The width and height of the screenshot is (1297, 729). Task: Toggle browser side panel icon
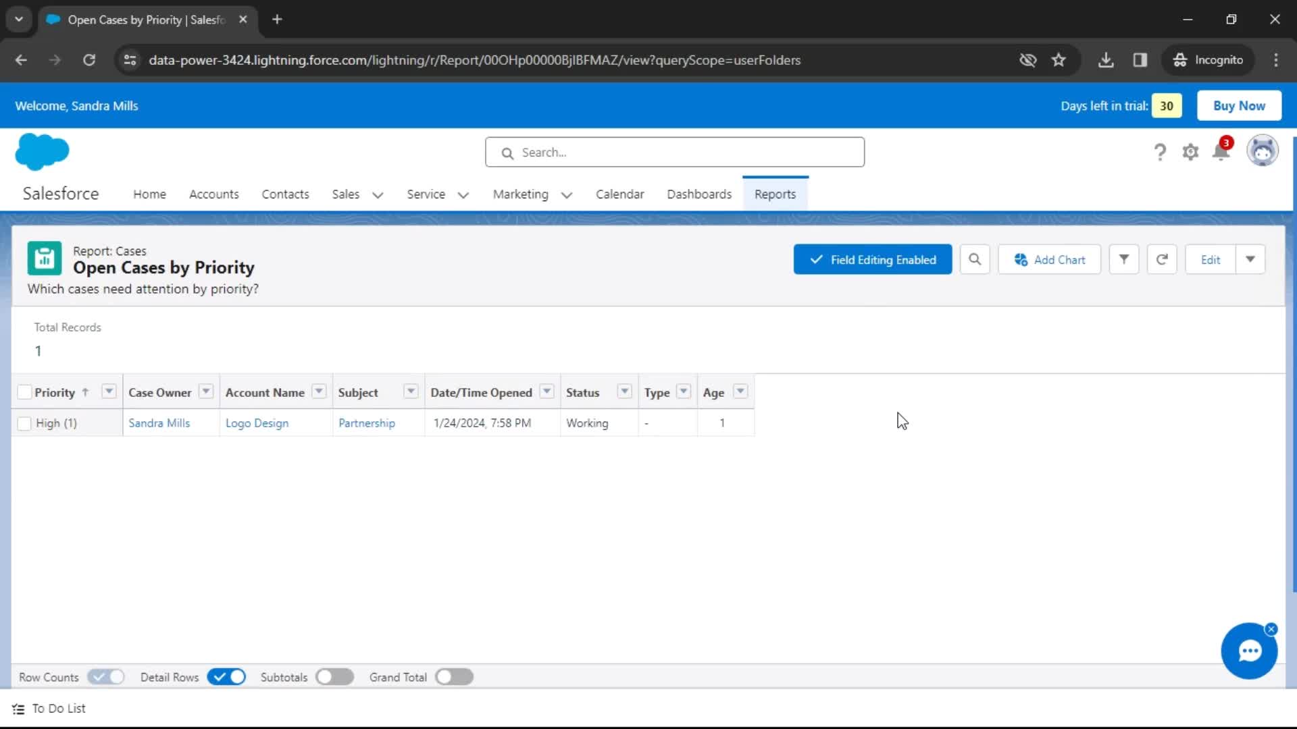tap(1140, 60)
